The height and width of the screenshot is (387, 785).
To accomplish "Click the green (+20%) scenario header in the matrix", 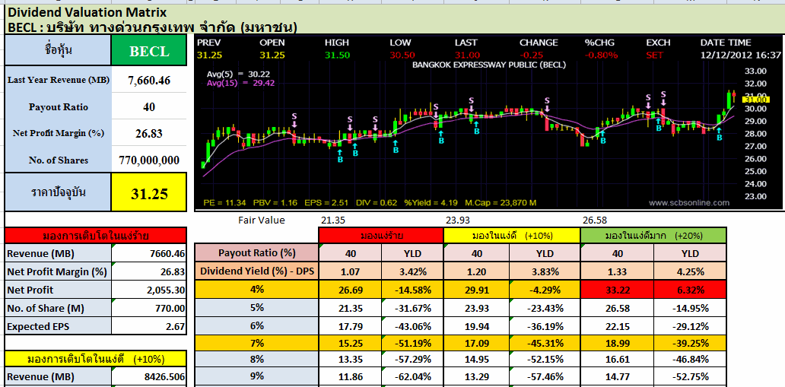I will point(653,235).
